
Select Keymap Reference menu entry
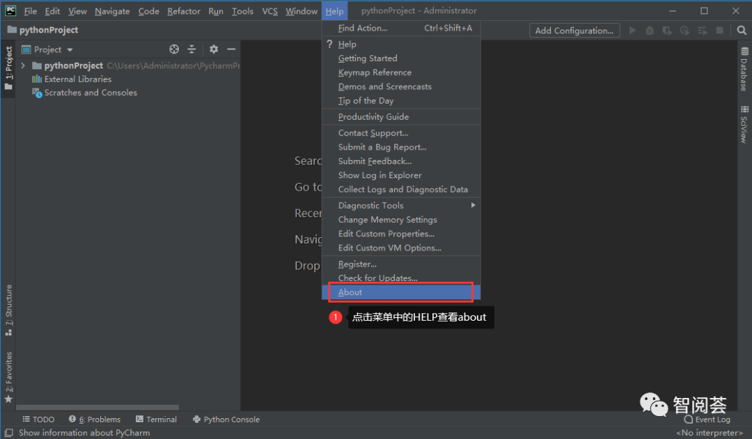coord(401,72)
